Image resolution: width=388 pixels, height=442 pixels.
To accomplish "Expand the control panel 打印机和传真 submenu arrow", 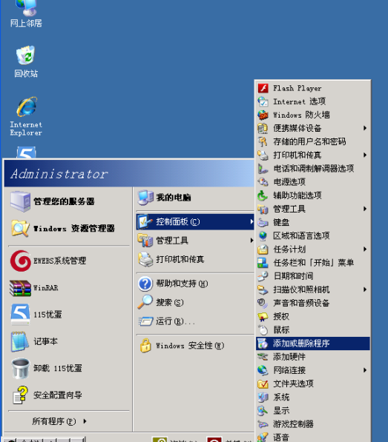I will [365, 155].
